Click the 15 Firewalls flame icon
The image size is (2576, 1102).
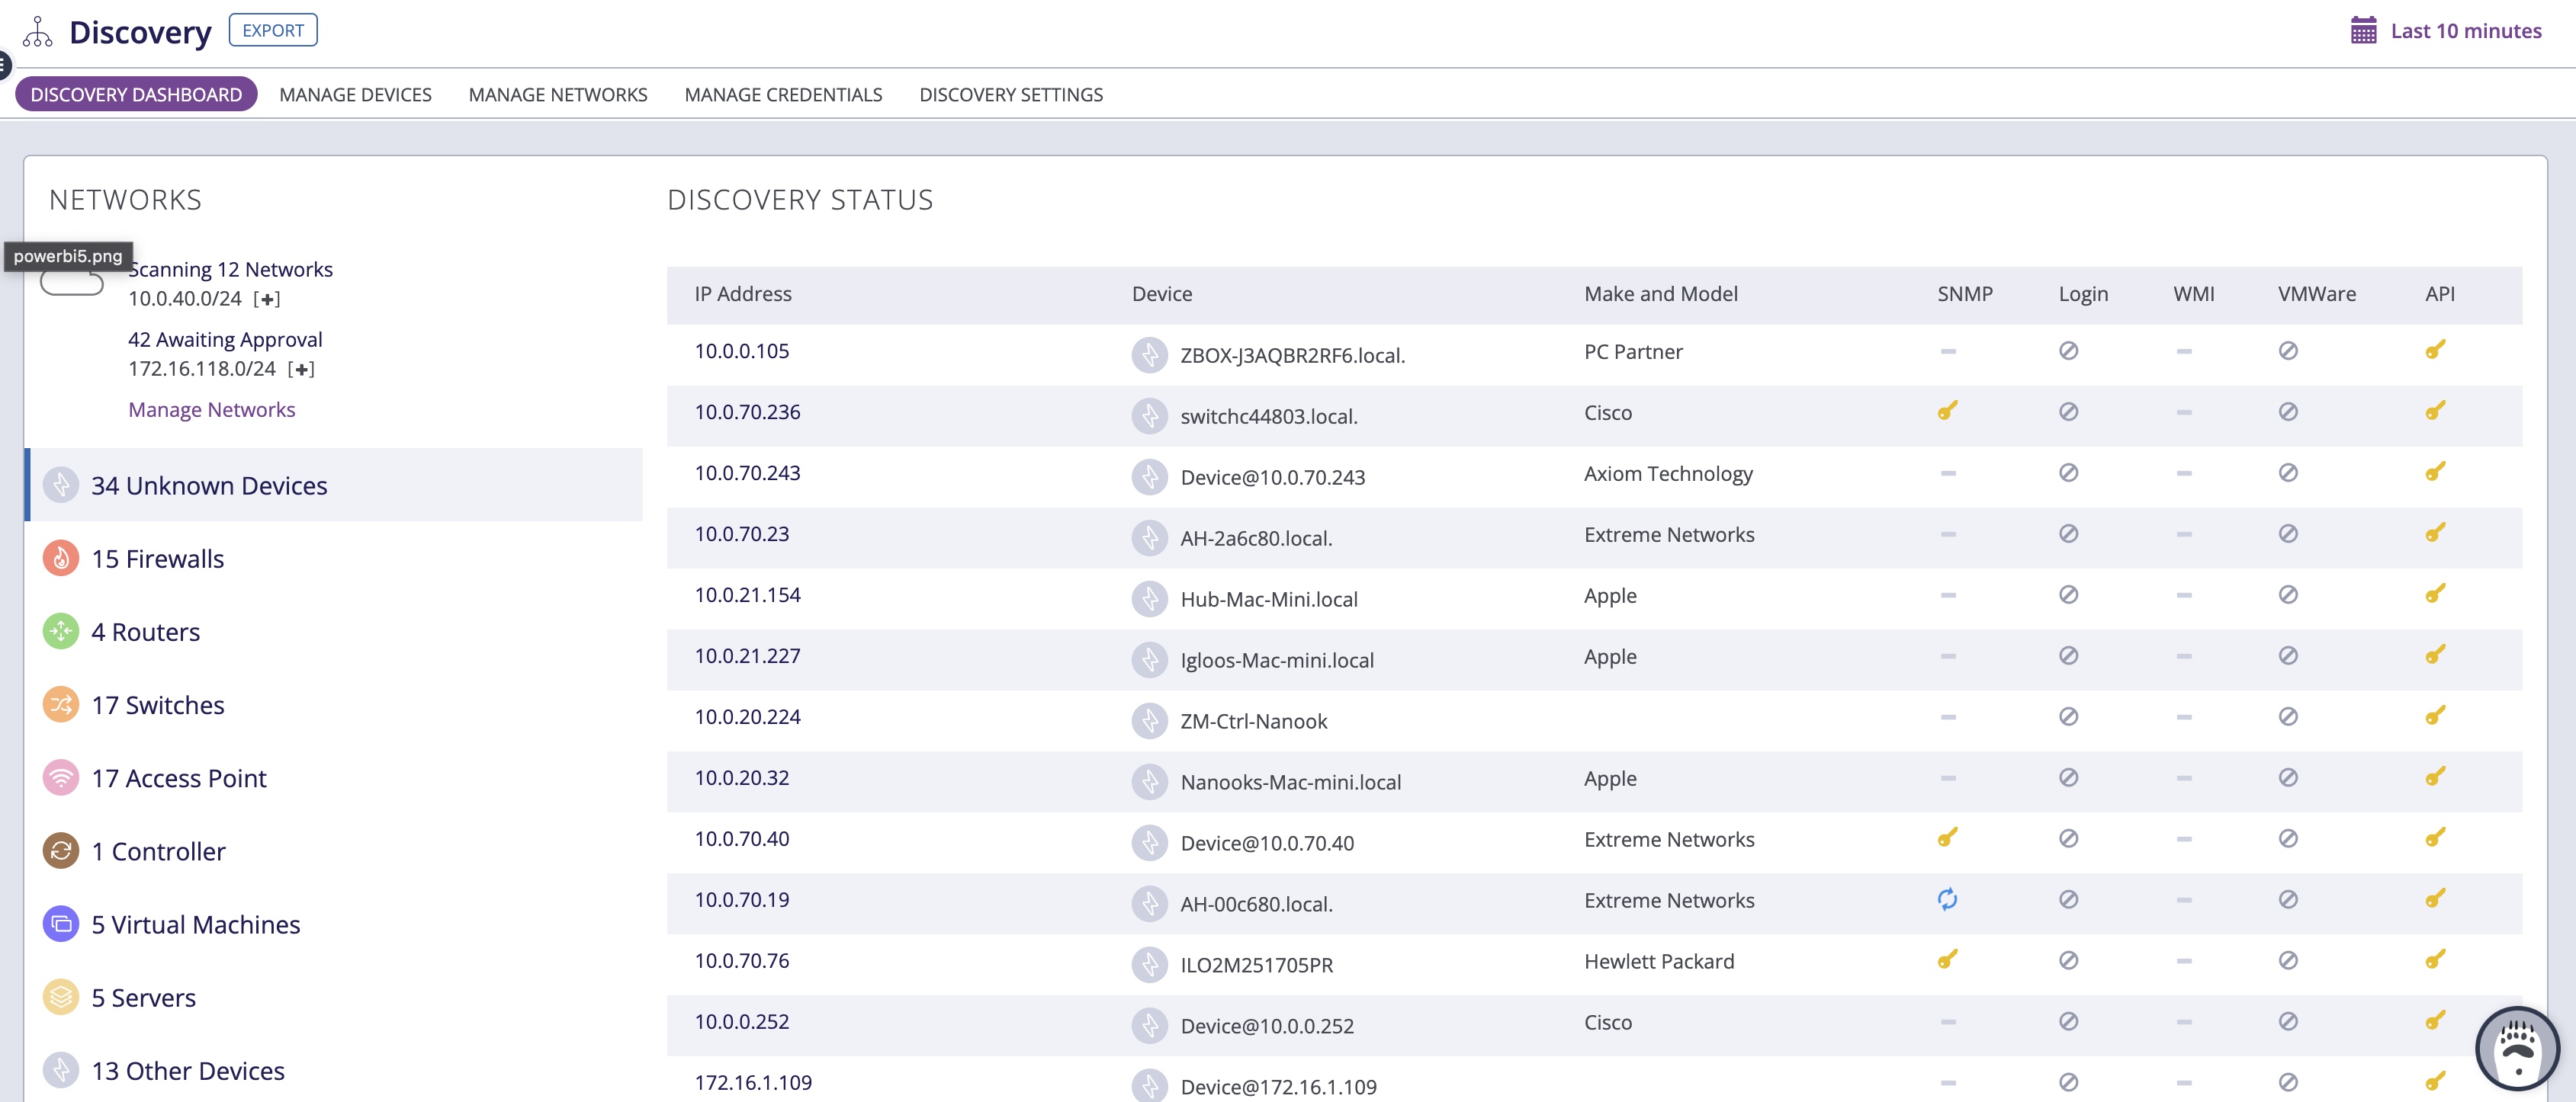coord(61,558)
